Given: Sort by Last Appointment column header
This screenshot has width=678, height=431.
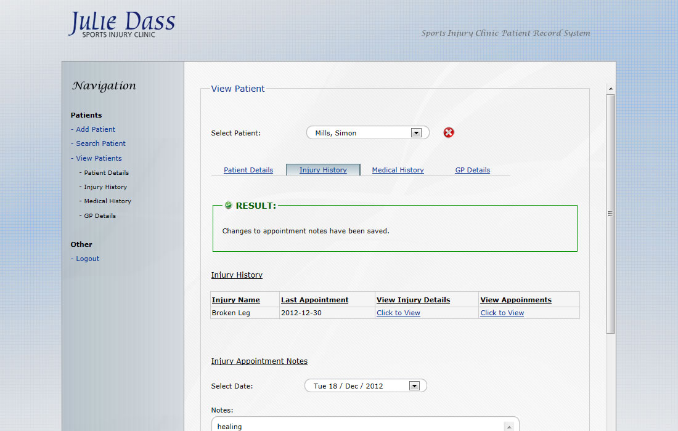Looking at the screenshot, I should pyautogui.click(x=315, y=300).
